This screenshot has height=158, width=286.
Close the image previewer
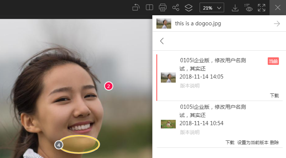pos(278,8)
